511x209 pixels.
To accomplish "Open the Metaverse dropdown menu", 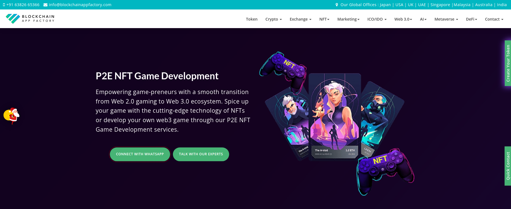I will pos(446,19).
